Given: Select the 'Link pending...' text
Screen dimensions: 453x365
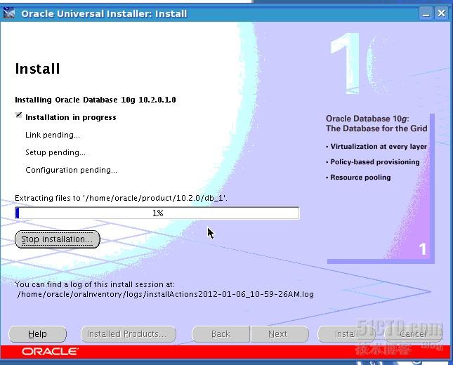Looking at the screenshot, I should click(53, 135).
